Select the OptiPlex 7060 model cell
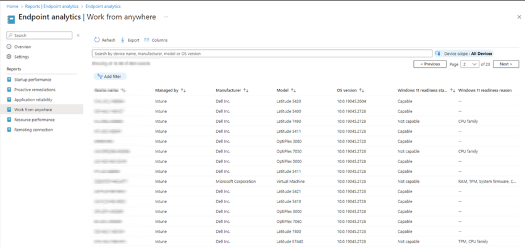The width and height of the screenshot is (525, 247). coord(289,222)
